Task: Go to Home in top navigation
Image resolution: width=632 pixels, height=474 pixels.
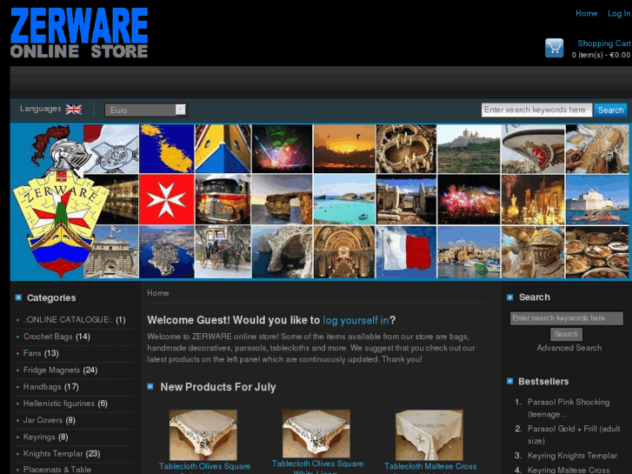Action: (586, 13)
